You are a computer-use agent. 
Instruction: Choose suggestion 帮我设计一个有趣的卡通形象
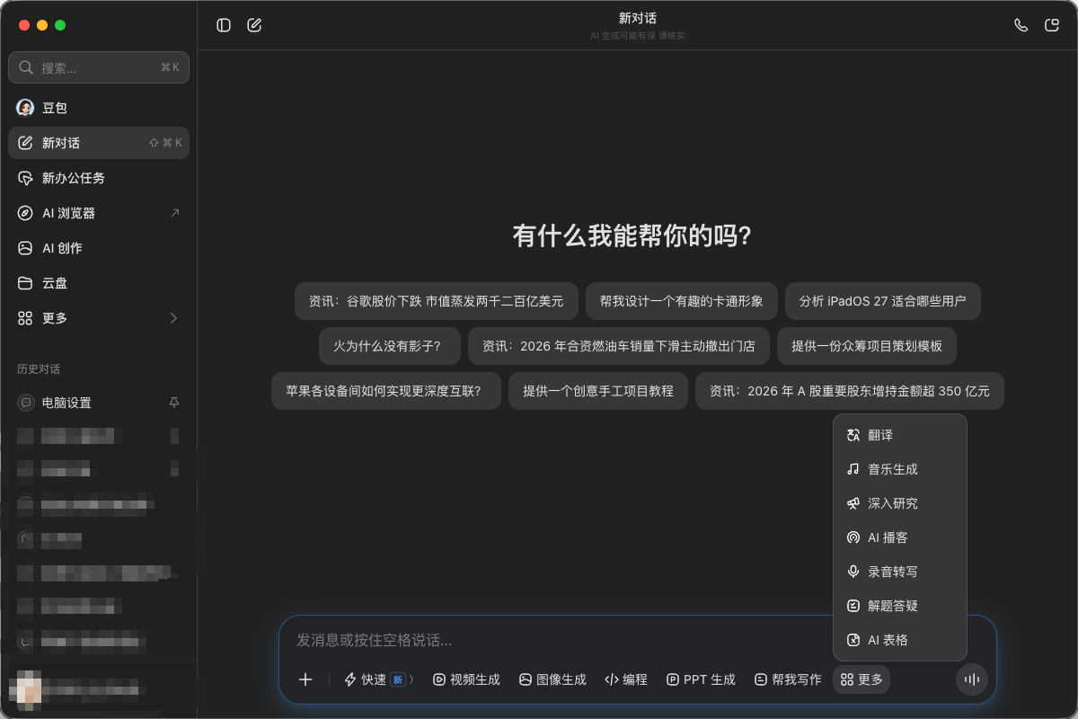(682, 301)
